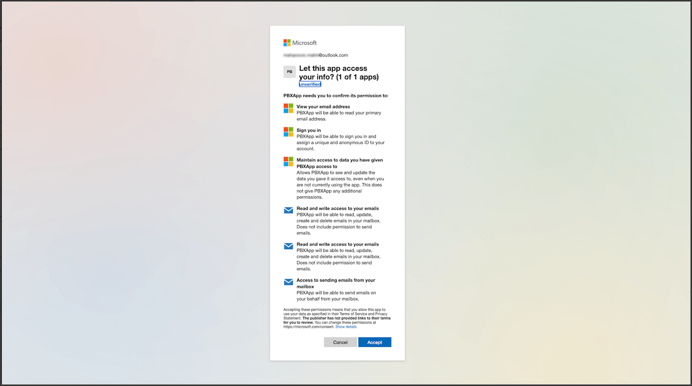This screenshot has height=386, width=692.
Task: Click 'Access to sending emails from your mailbox' title
Action: pos(336,283)
